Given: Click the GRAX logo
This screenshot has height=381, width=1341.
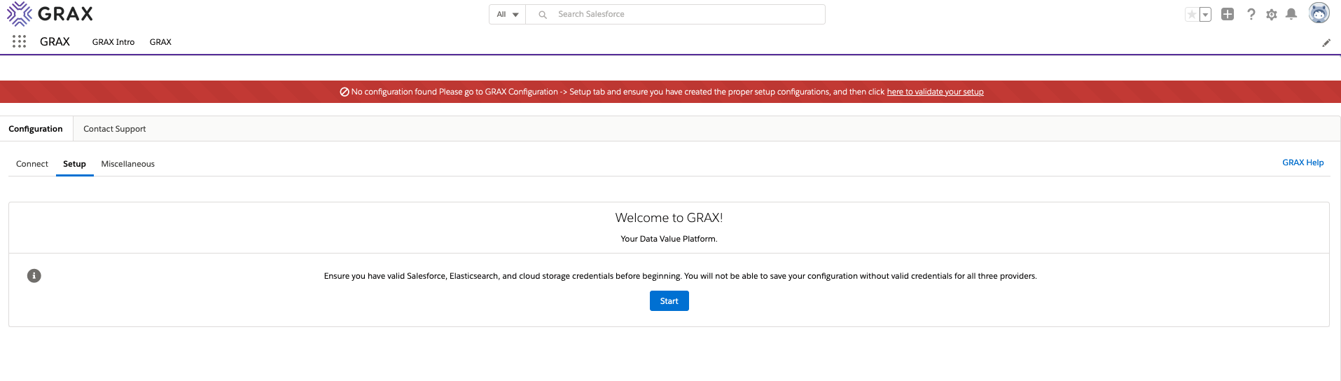Looking at the screenshot, I should pos(50,13).
